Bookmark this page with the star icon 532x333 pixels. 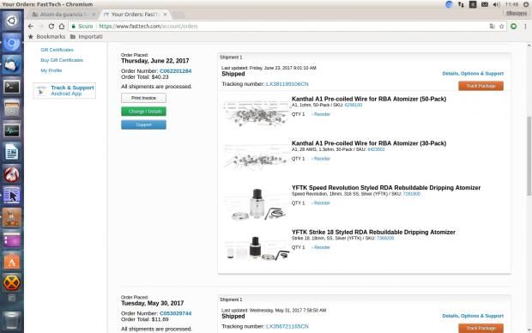coord(501,26)
